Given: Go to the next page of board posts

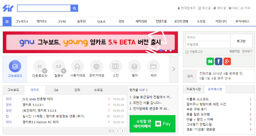Looking at the screenshot, I should (x=122, y=131).
